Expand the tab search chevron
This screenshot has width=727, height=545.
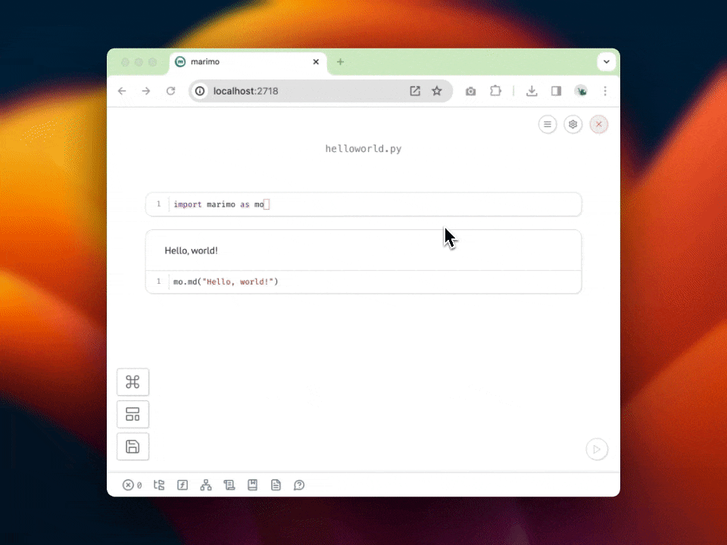point(607,62)
